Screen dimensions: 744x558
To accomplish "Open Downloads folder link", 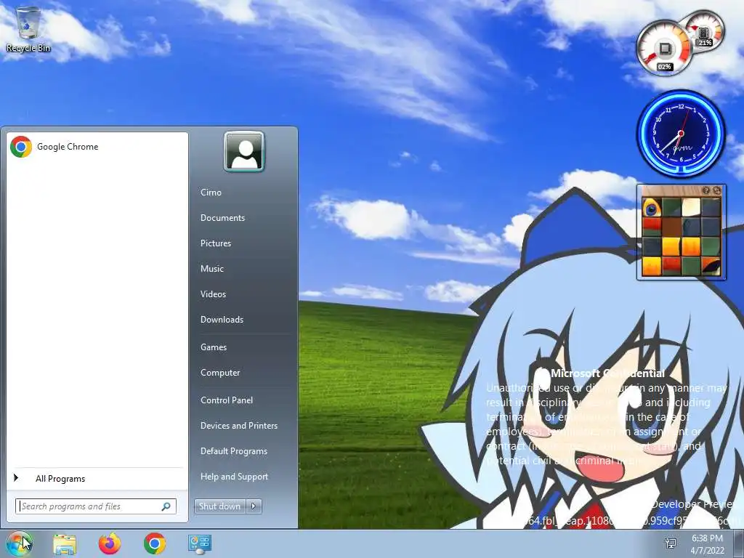I will [x=222, y=320].
